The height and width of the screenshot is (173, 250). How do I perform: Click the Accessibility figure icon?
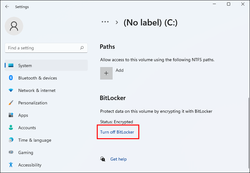coord(11,165)
